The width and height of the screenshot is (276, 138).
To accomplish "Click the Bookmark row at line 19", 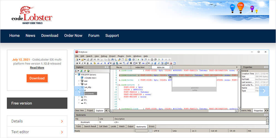I will tap(170, 122).
